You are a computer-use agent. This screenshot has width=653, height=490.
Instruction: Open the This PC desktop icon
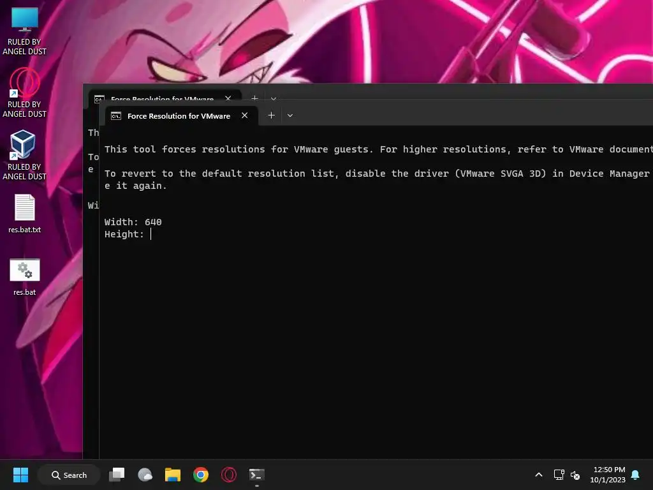click(x=25, y=31)
